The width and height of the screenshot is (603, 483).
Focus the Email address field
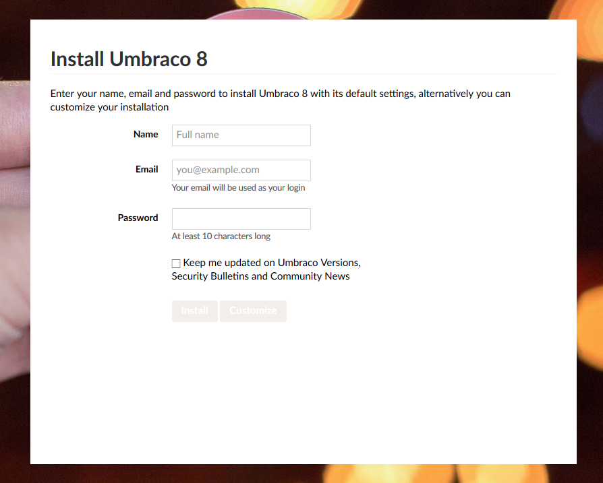(241, 170)
